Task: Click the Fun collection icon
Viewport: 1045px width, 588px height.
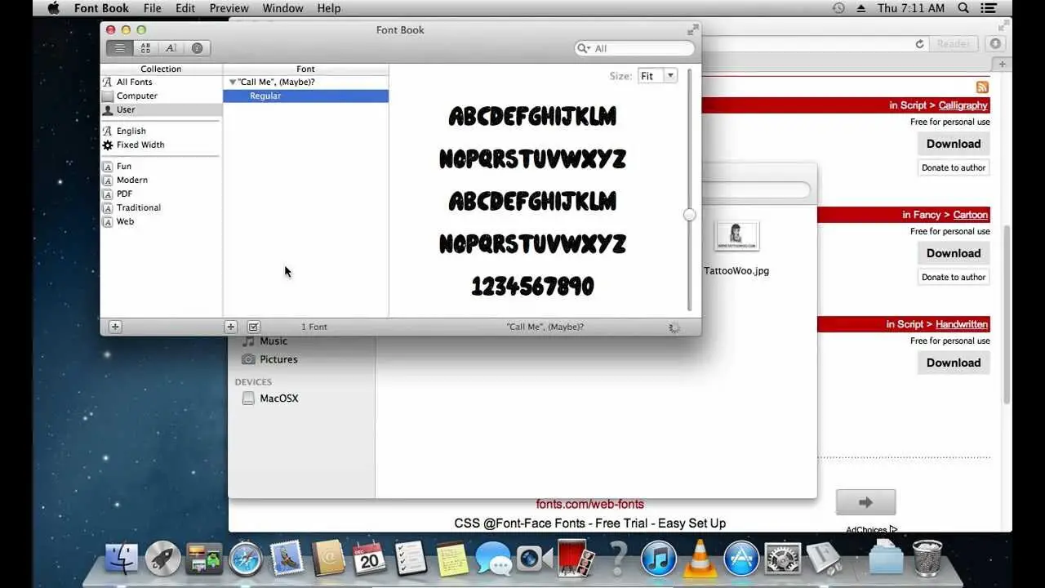Action: [x=107, y=166]
